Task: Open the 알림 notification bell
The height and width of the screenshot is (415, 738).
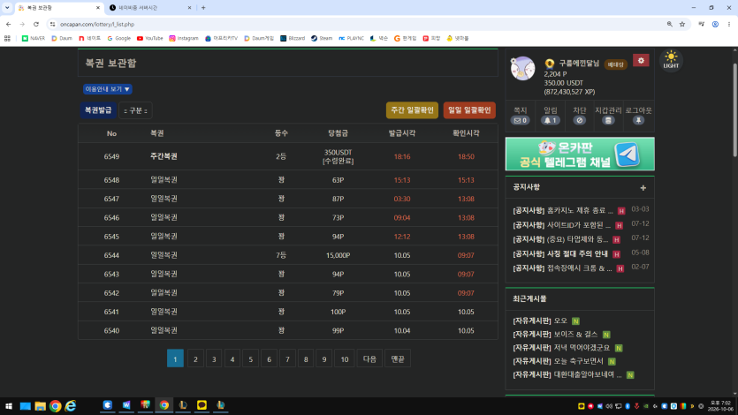Action: pos(551,120)
